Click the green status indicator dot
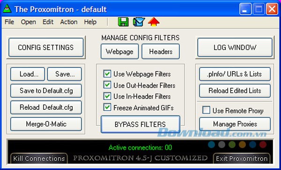281x170 pixels. click(x=232, y=144)
